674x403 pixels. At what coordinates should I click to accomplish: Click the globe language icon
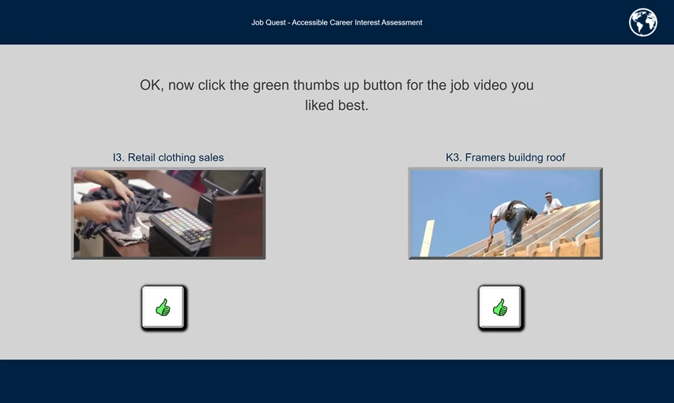click(643, 22)
